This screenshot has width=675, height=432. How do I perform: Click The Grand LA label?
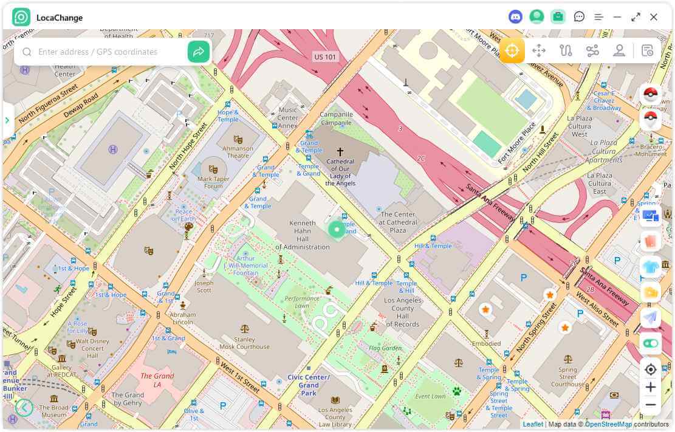(x=157, y=380)
